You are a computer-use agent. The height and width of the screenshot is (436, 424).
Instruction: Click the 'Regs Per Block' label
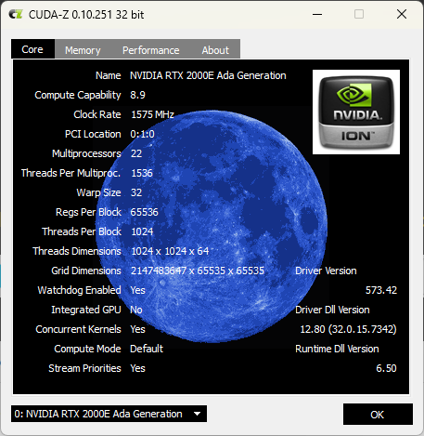(88, 212)
